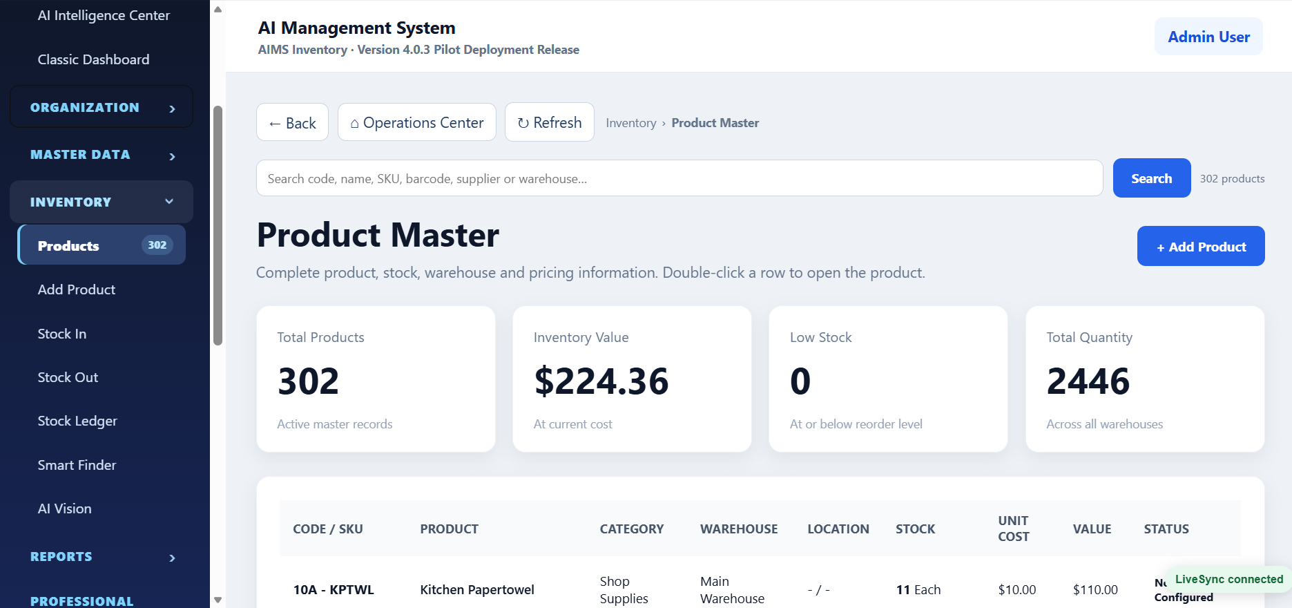Viewport: 1292px width, 608px height.
Task: Click the PRODUCT column header
Action: tap(450, 529)
